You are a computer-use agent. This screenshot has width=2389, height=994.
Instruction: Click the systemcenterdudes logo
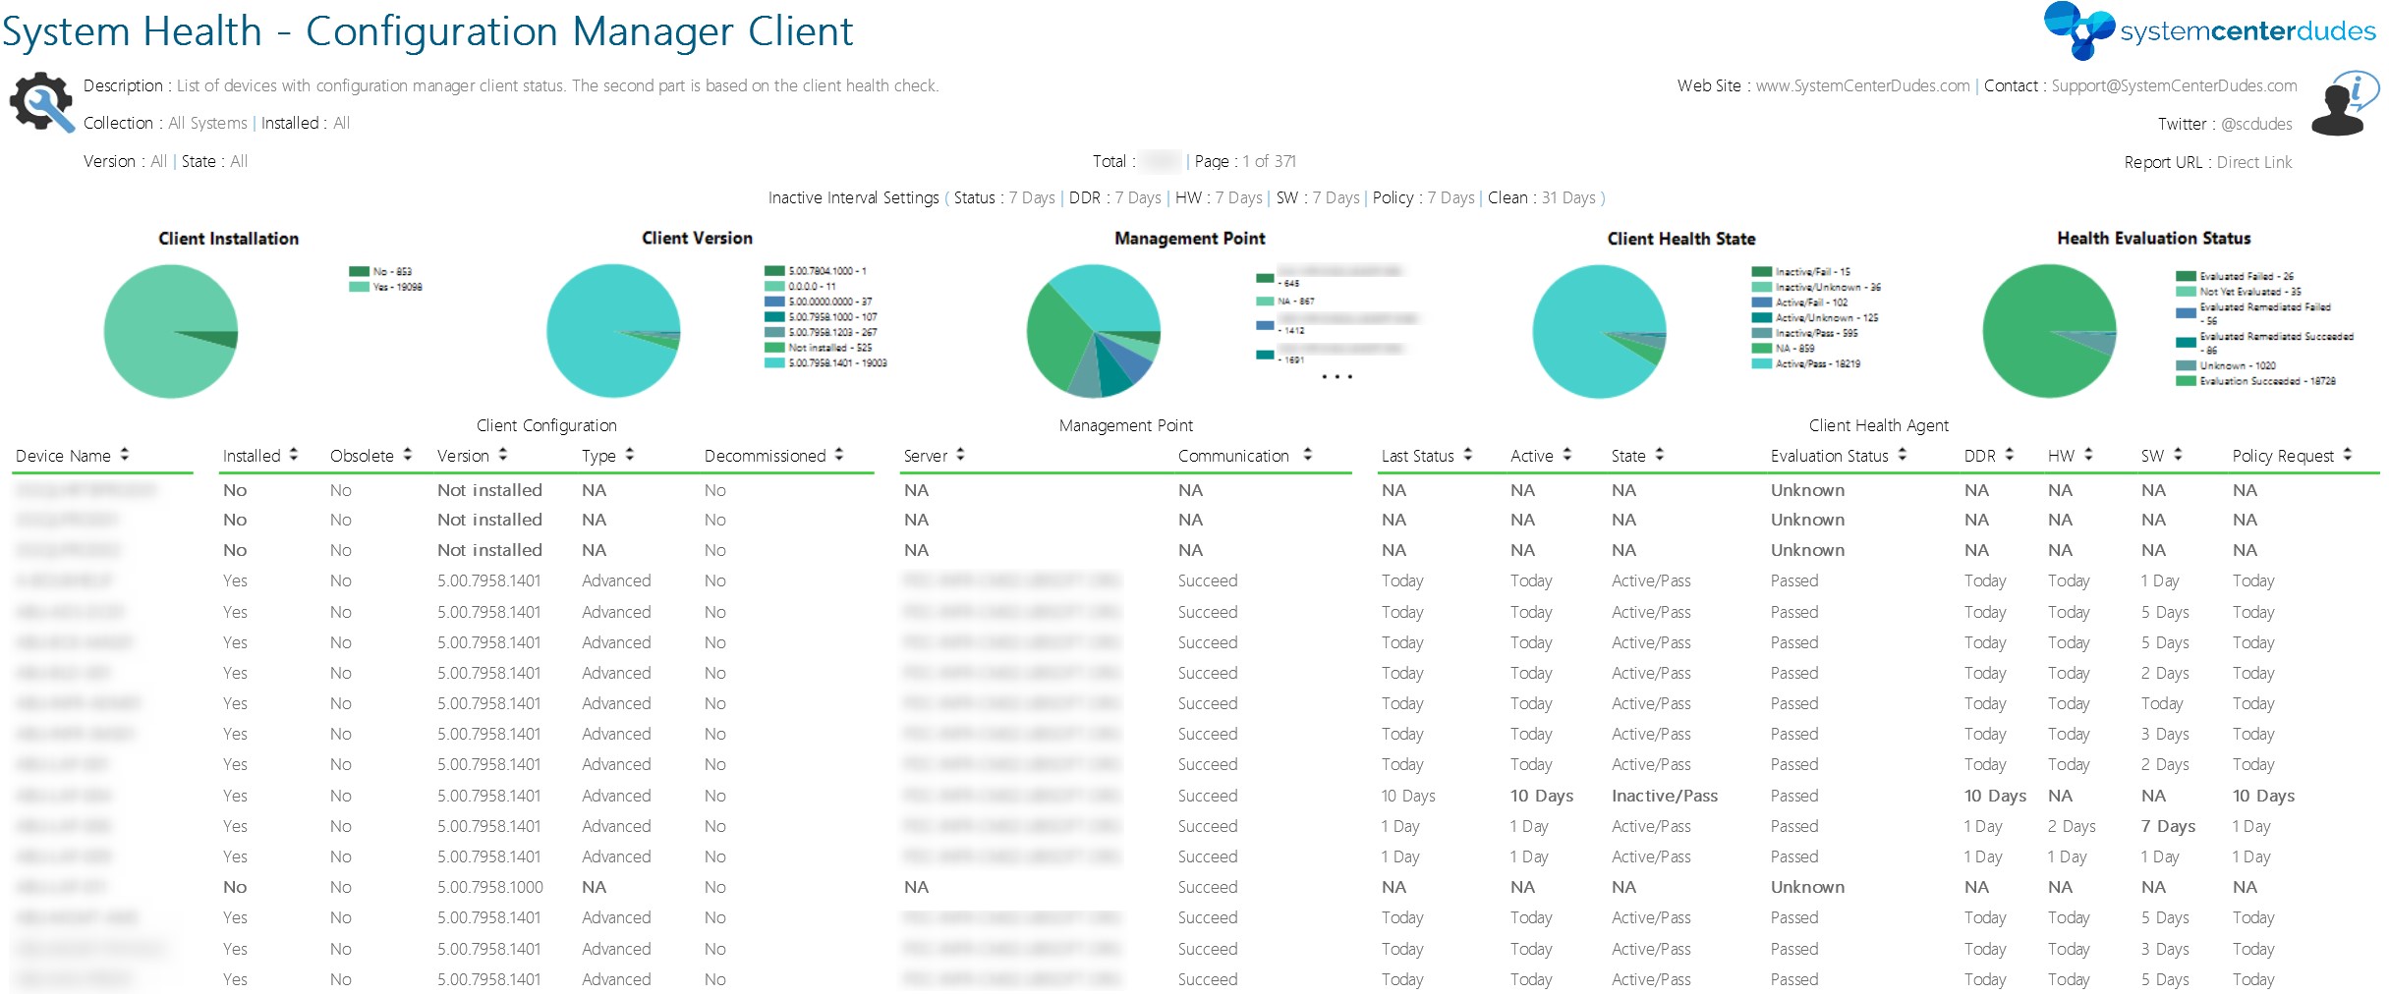(2209, 30)
